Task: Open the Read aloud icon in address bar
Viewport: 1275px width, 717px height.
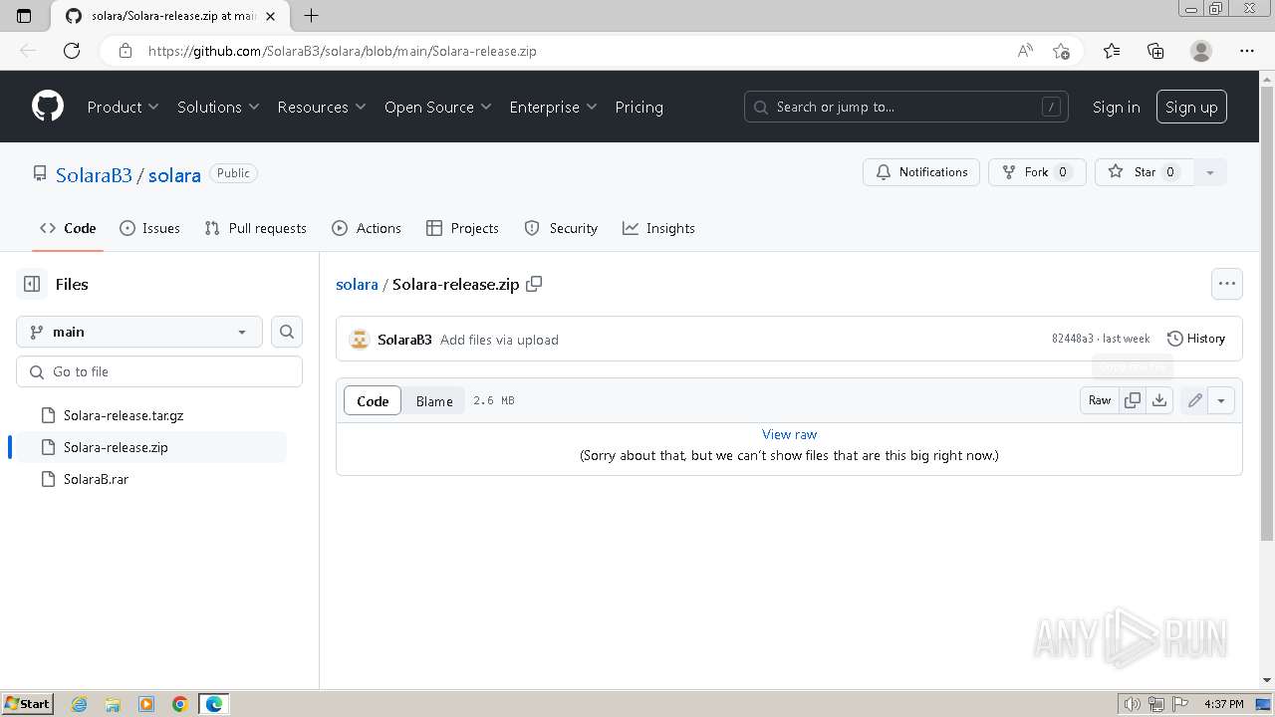Action: pyautogui.click(x=1025, y=51)
